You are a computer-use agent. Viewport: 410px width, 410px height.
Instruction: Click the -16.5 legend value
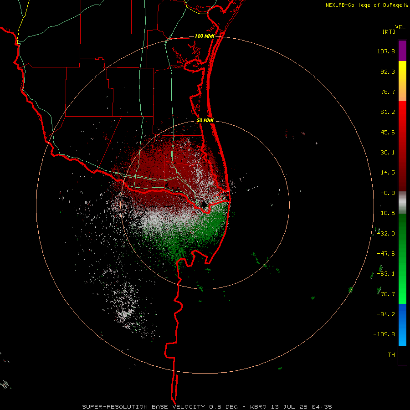[386, 213]
